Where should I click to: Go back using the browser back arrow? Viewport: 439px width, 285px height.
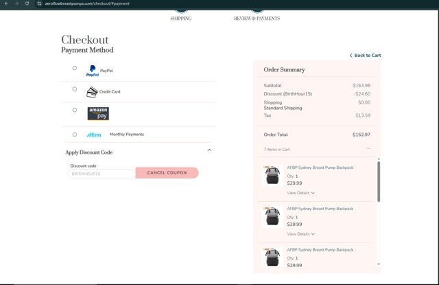6,3
